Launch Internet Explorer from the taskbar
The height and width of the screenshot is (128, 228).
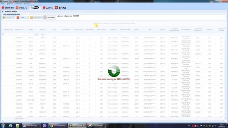click(10, 126)
